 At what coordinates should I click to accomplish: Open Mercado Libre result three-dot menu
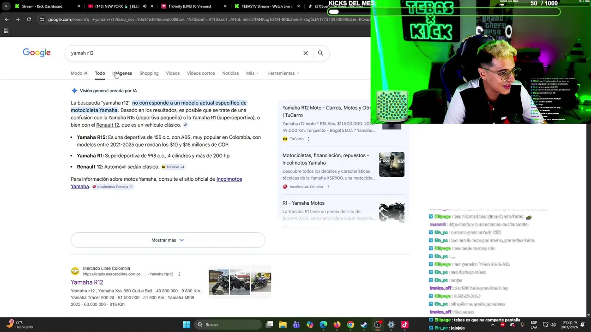(179, 274)
